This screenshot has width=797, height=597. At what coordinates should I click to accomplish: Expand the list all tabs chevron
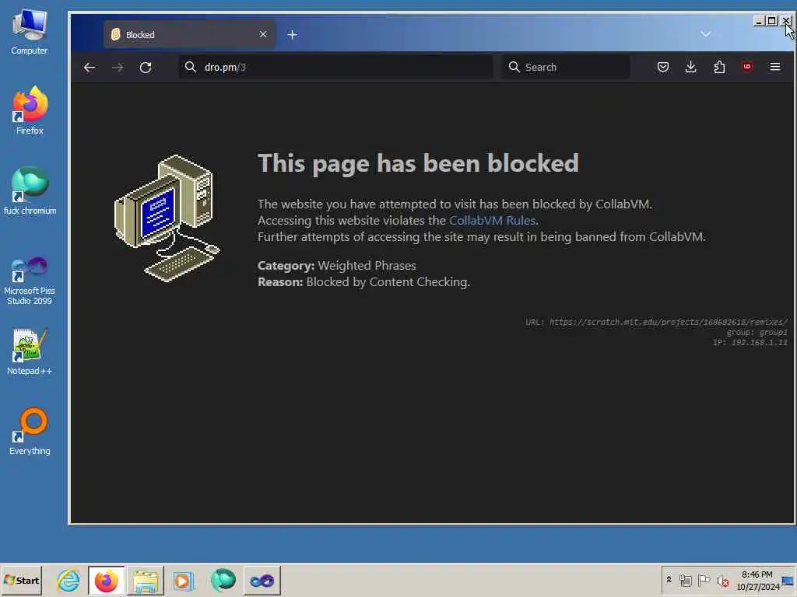pyautogui.click(x=705, y=34)
